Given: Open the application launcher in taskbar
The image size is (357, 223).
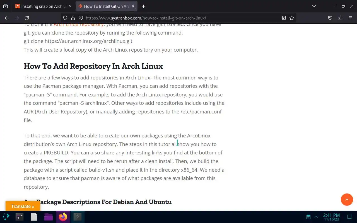Looking at the screenshot, I should tap(6, 217).
